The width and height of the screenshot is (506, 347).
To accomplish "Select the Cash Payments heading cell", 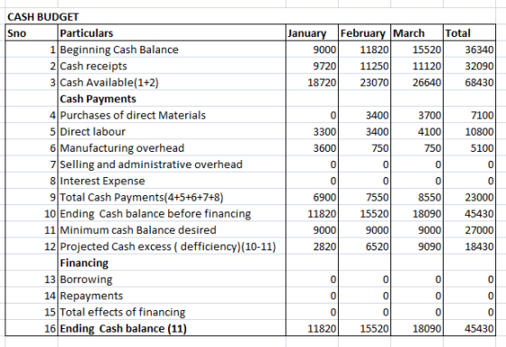I will click(x=172, y=98).
